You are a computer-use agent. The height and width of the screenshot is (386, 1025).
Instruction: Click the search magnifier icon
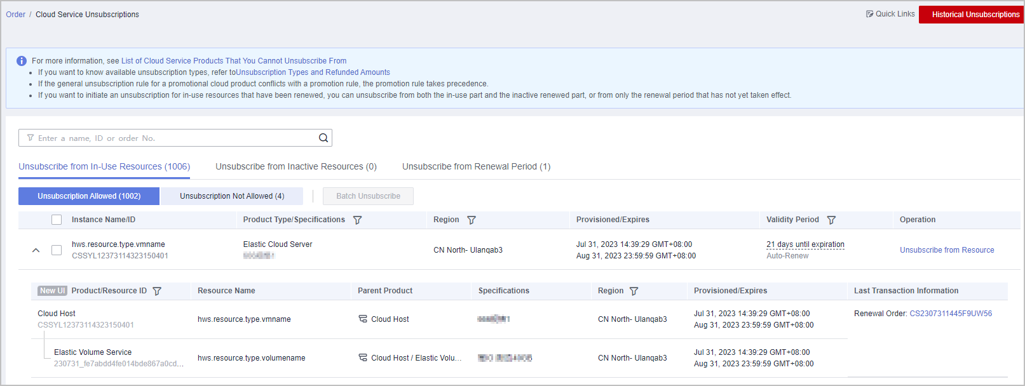(x=323, y=138)
